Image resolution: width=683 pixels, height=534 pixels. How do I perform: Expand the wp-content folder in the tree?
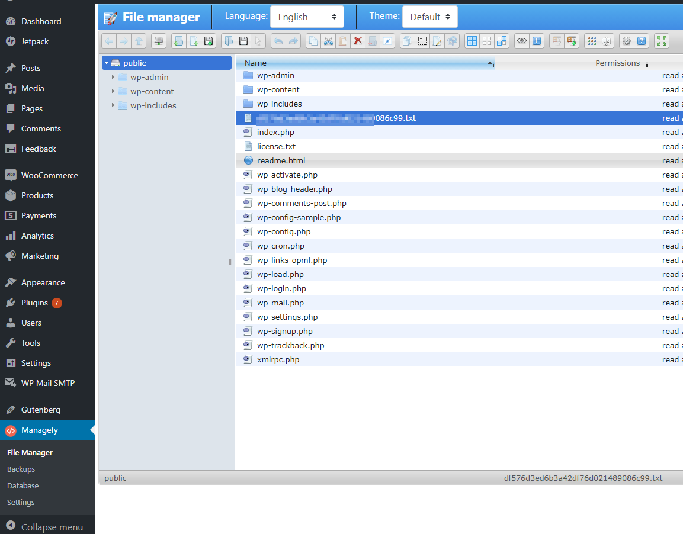(113, 91)
